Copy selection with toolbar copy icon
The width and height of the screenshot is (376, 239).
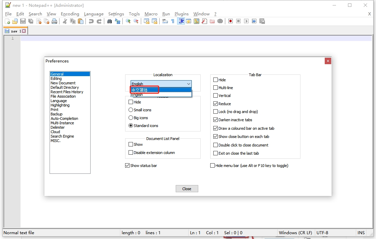(73, 21)
